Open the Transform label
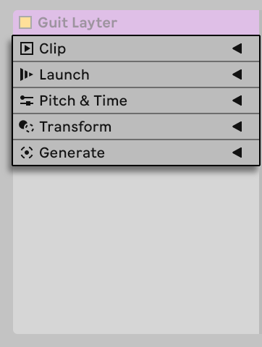262x347 pixels. tap(75, 127)
